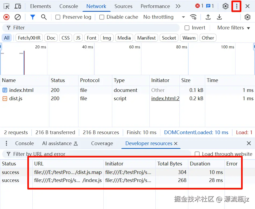Open network conditions wifi icon
The height and width of the screenshot is (209, 255).
click(193, 17)
